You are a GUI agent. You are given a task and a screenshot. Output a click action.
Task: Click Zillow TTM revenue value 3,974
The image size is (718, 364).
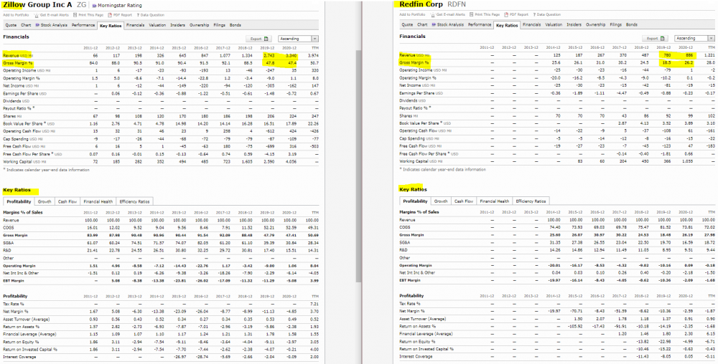coord(313,55)
